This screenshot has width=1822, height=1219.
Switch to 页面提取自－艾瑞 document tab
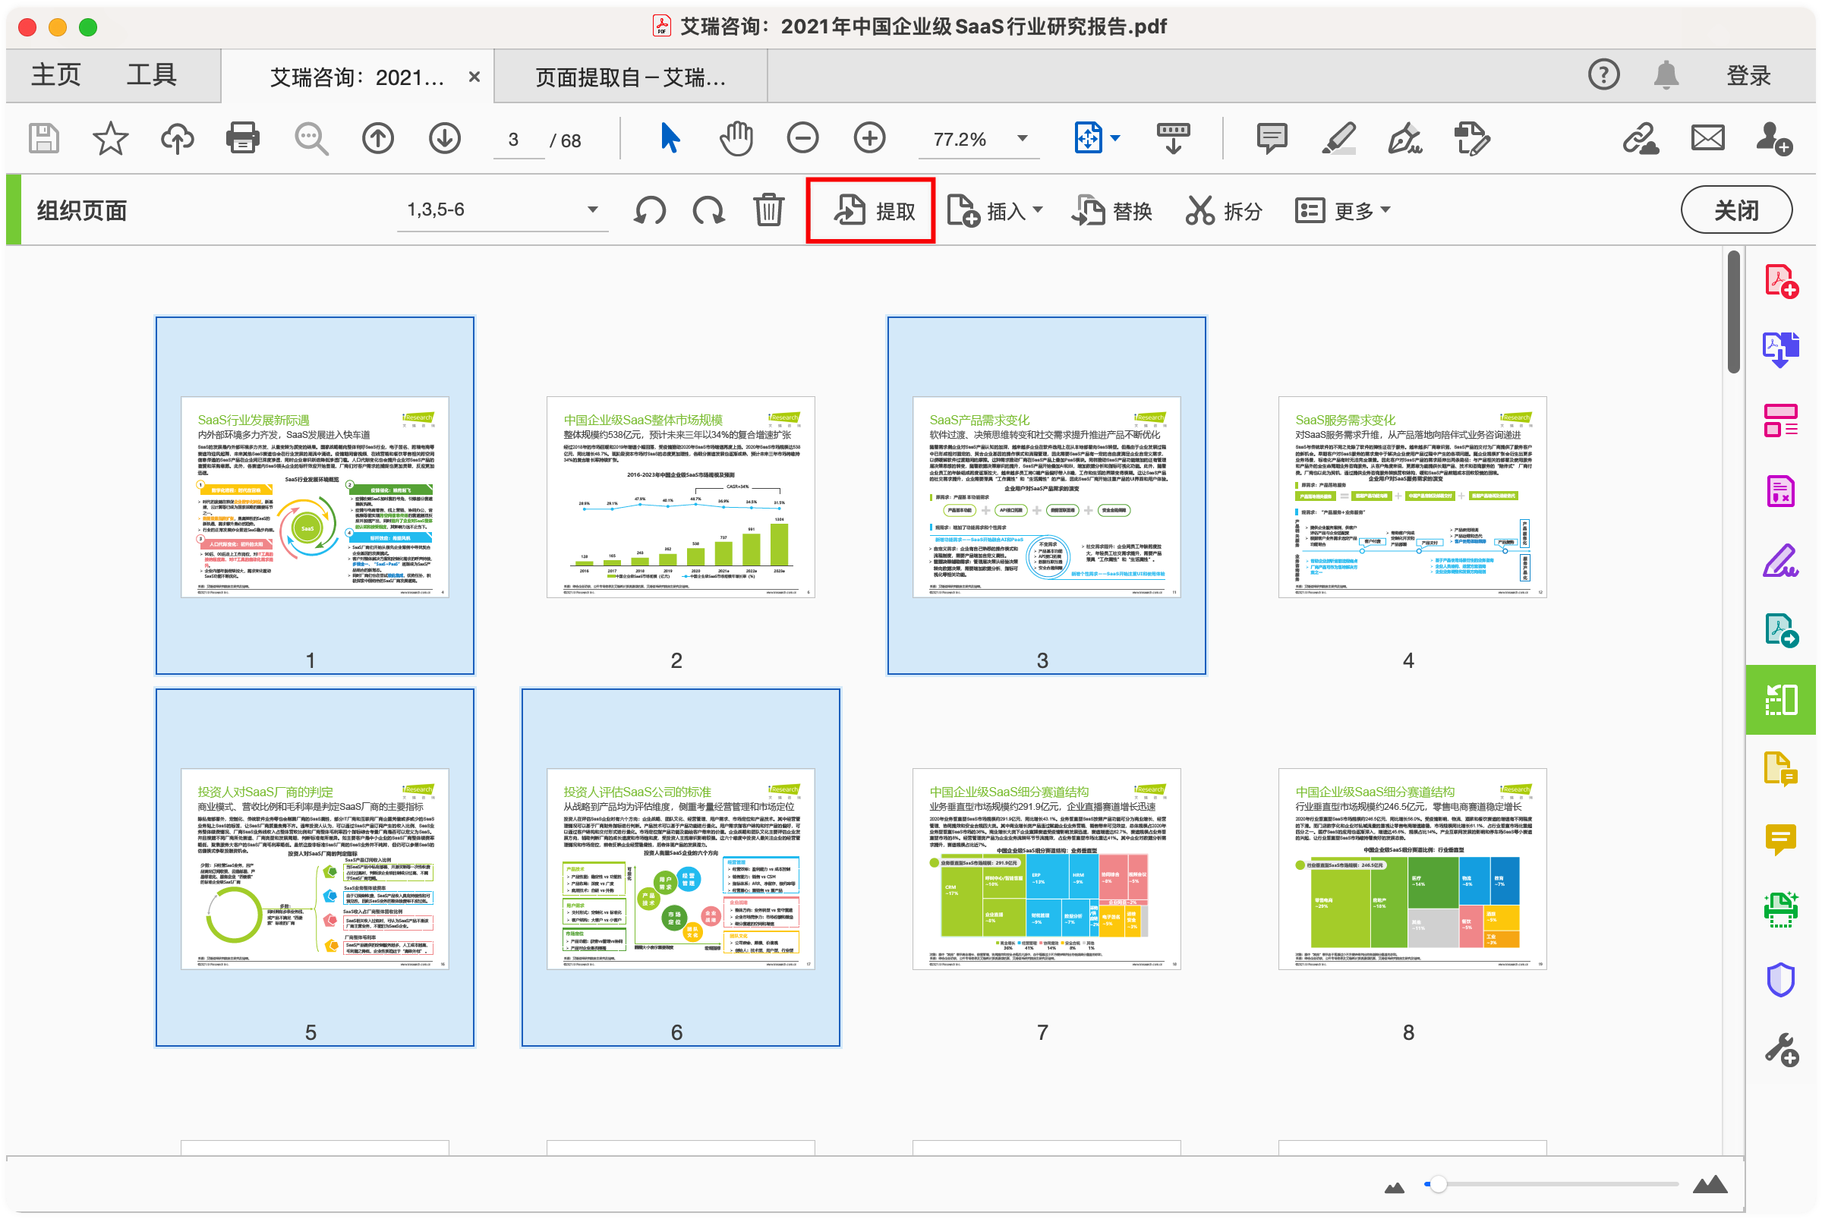coord(631,77)
